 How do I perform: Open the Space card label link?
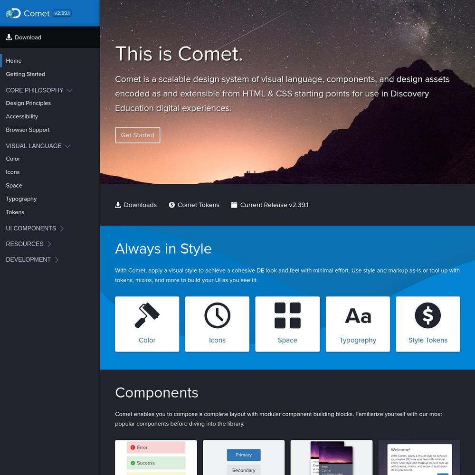tap(287, 340)
